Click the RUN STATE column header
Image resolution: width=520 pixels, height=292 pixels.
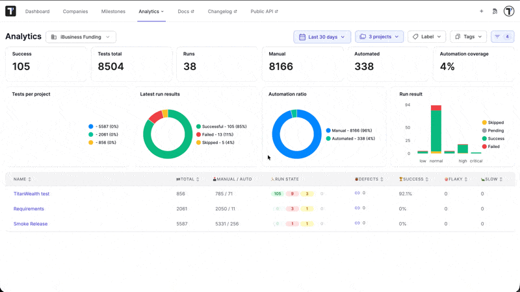pos(285,179)
